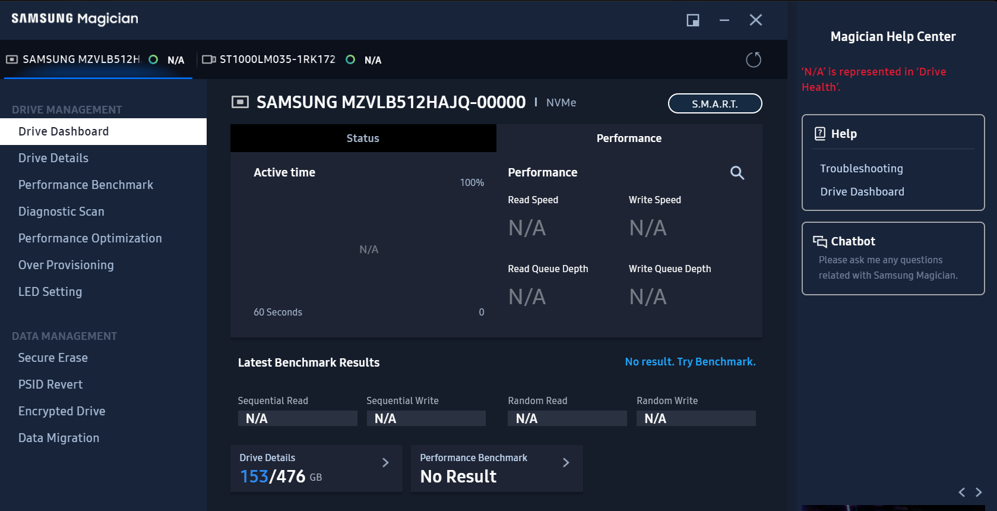Open LED Setting in sidebar
The image size is (997, 511).
coord(103,292)
